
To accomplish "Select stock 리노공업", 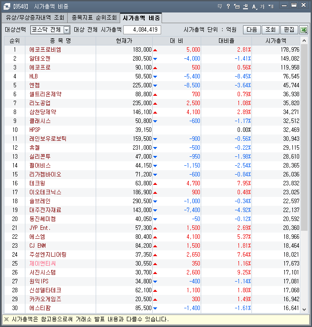I will point(40,103).
